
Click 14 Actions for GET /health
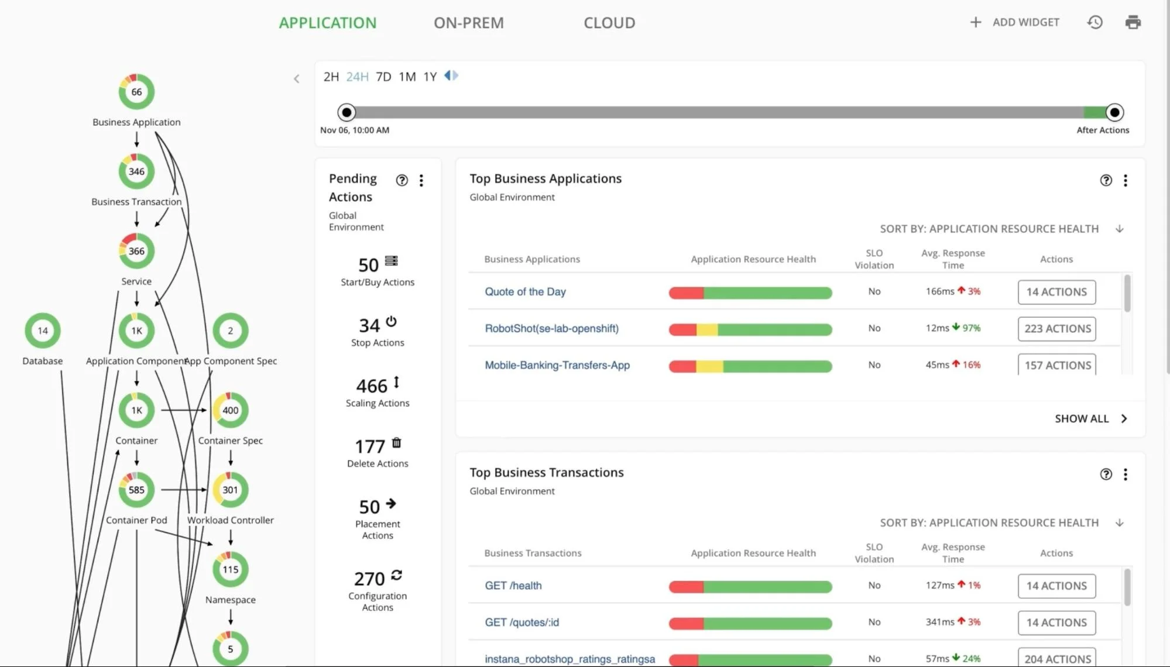click(1056, 586)
